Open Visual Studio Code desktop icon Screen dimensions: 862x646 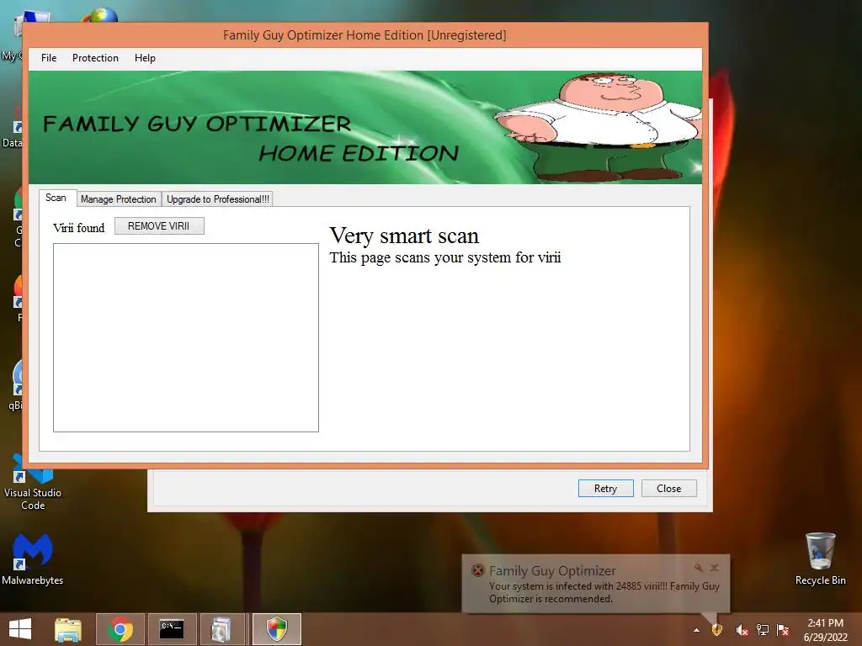[x=33, y=481]
